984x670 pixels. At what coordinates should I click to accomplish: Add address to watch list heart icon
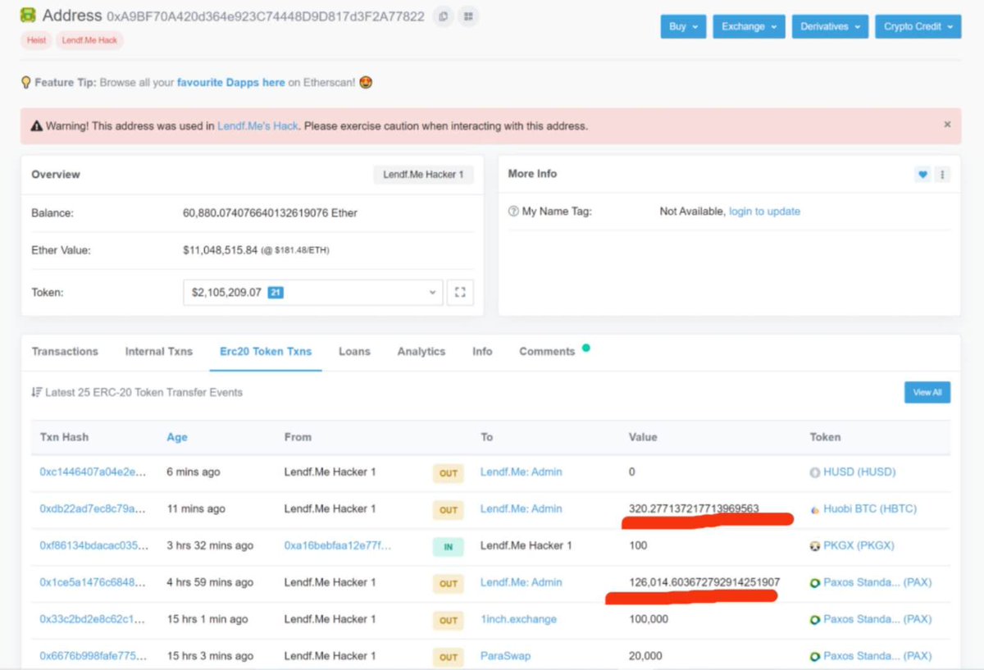(x=922, y=174)
